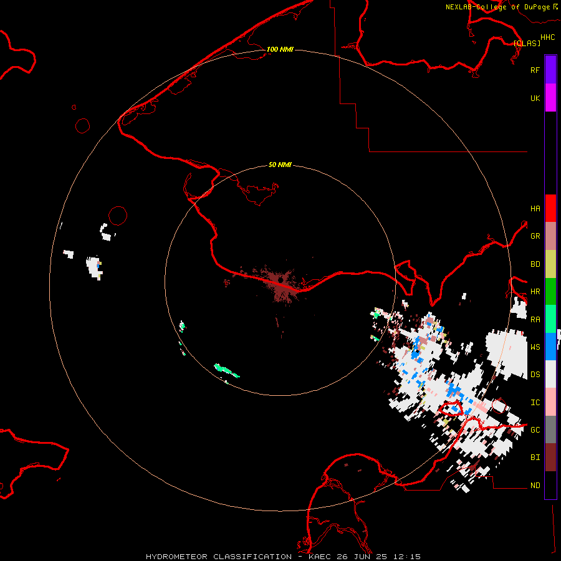Pick the brown BI legend swatch
The width and height of the screenshot is (561, 561).
[x=550, y=458]
